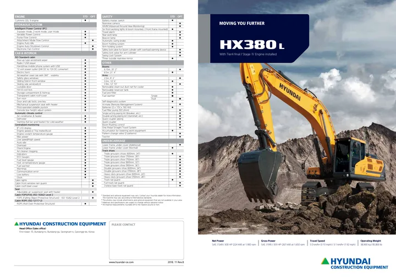Click the 'Three outside rearview mirror' row
This screenshot has height=280, width=396.
click(142, 58)
